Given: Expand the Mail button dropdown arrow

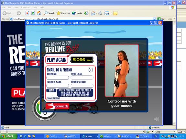Looking at the screenshot, I should pyautogui.click(x=96, y=13).
